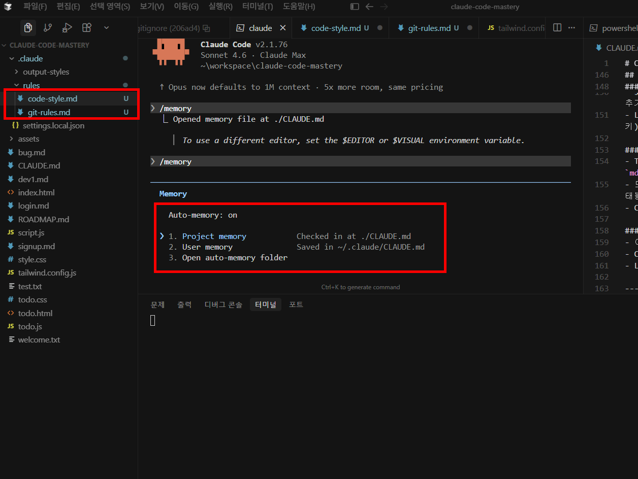Go back with the left arrow
This screenshot has width=638, height=479.
[x=369, y=7]
